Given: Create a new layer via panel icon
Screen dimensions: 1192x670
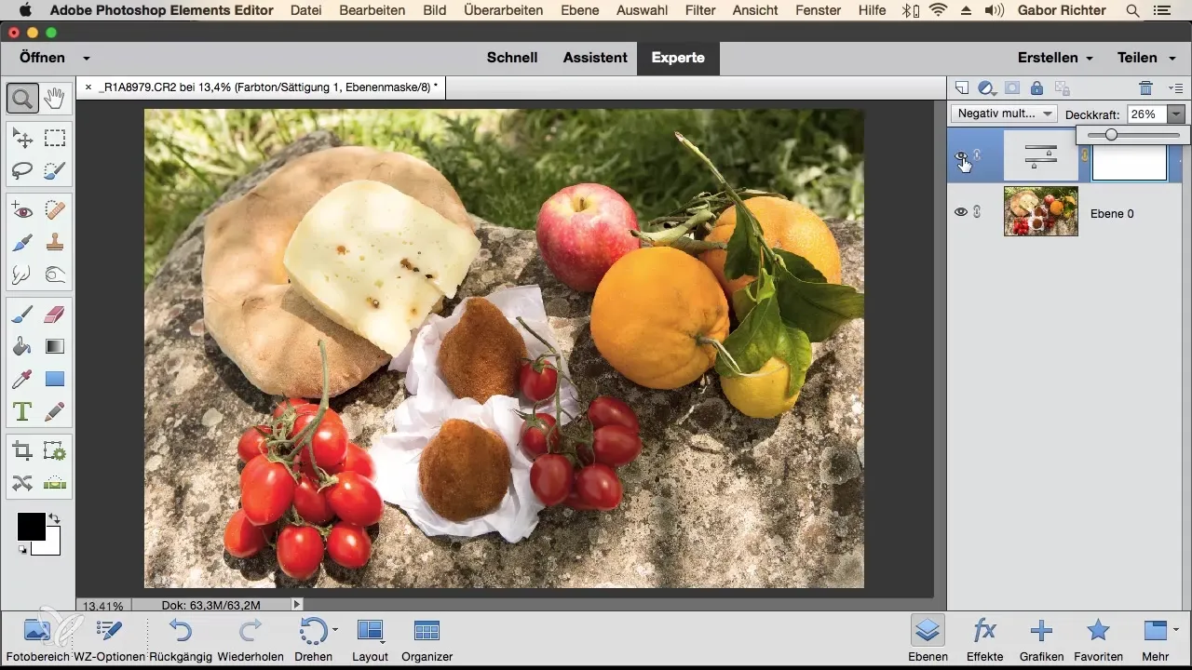Looking at the screenshot, I should tap(962, 88).
